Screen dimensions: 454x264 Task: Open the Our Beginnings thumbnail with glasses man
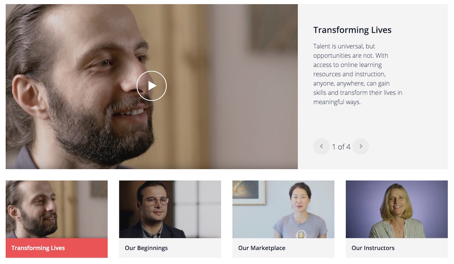[170, 209]
